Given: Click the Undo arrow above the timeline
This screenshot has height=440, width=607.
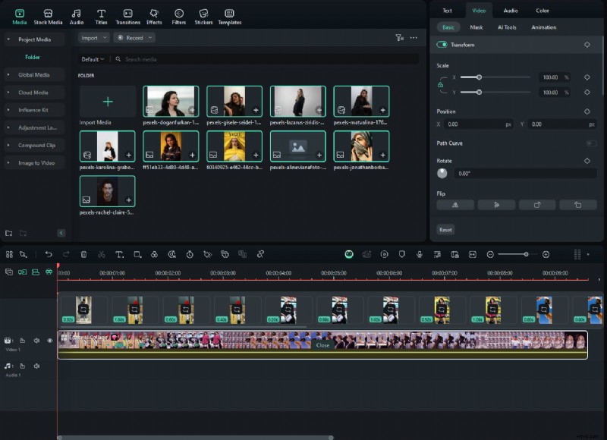Looking at the screenshot, I should 49,254.
